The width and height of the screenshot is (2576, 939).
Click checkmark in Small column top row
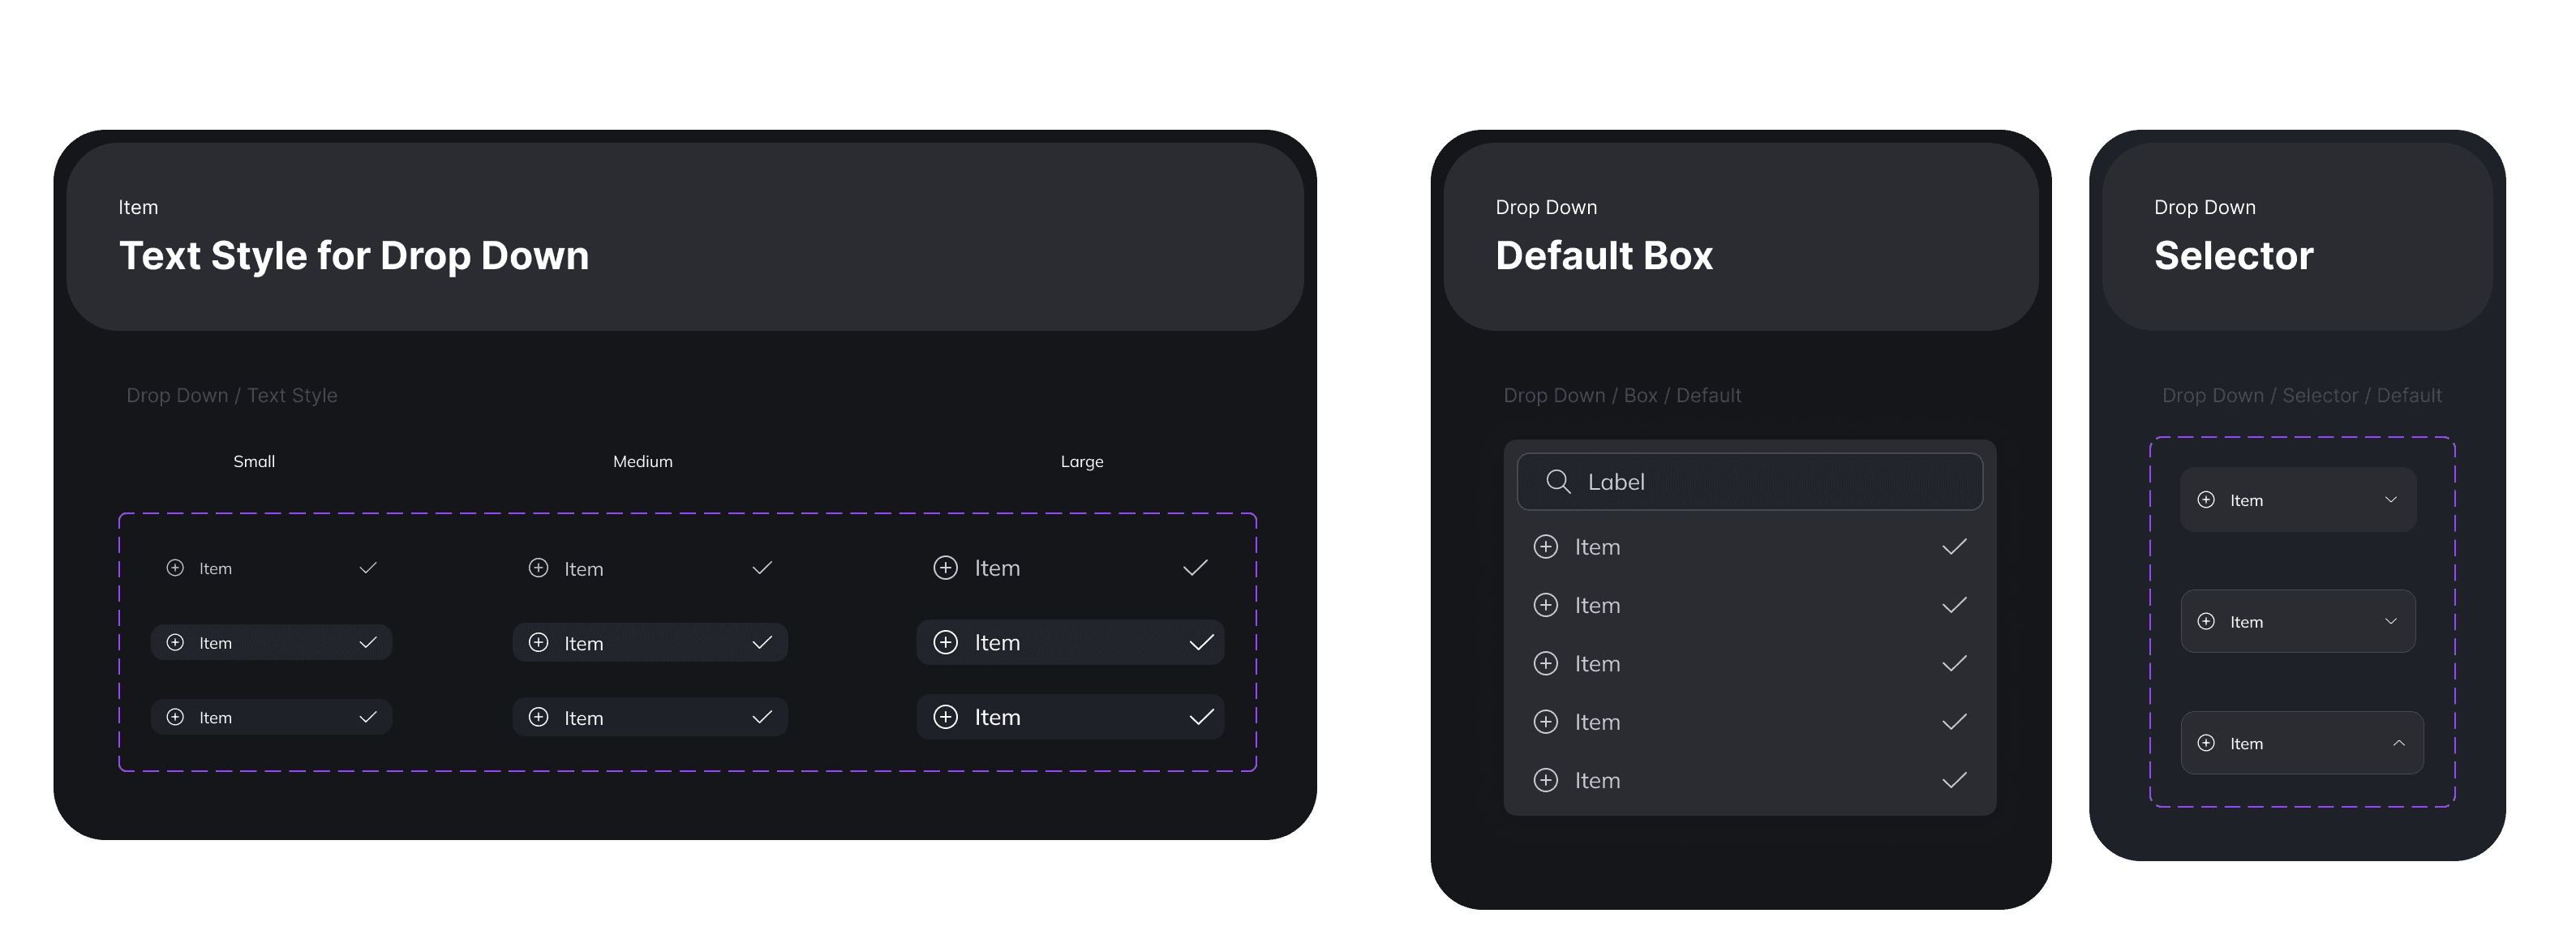pos(368,568)
